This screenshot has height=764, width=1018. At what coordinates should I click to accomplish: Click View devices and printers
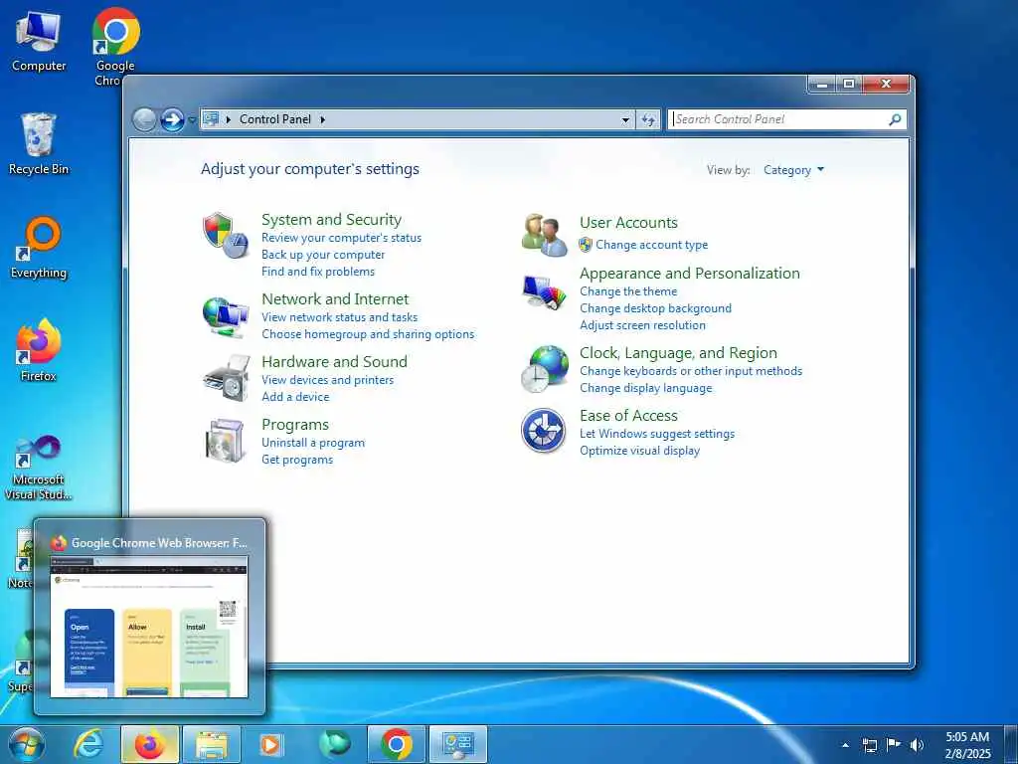pos(327,380)
